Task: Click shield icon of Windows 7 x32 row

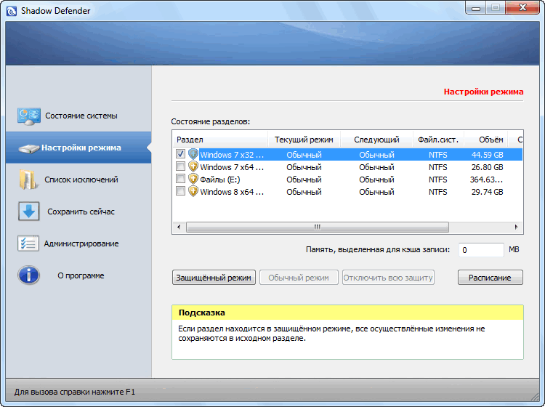Action: pos(193,154)
